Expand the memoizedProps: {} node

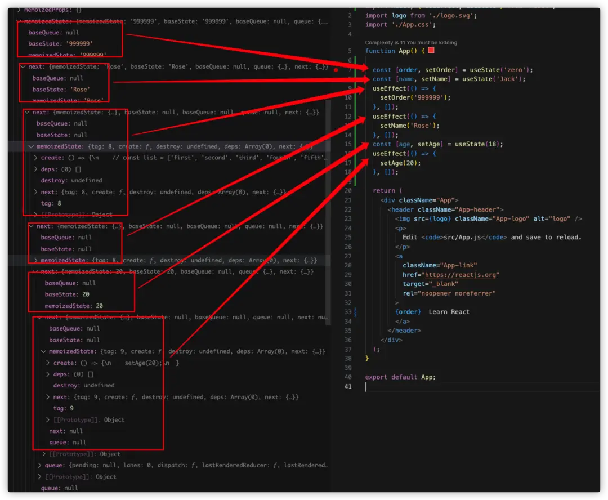pos(19,10)
